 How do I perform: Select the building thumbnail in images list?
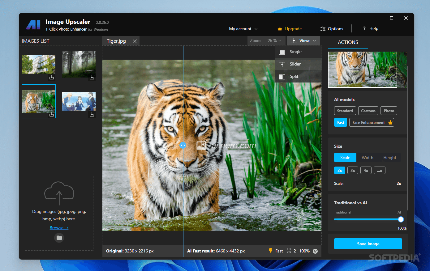[x=39, y=64]
